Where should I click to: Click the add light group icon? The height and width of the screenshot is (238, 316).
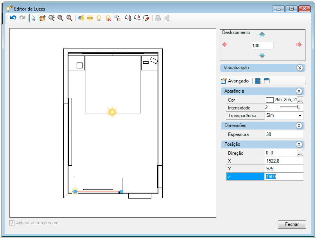click(x=128, y=18)
